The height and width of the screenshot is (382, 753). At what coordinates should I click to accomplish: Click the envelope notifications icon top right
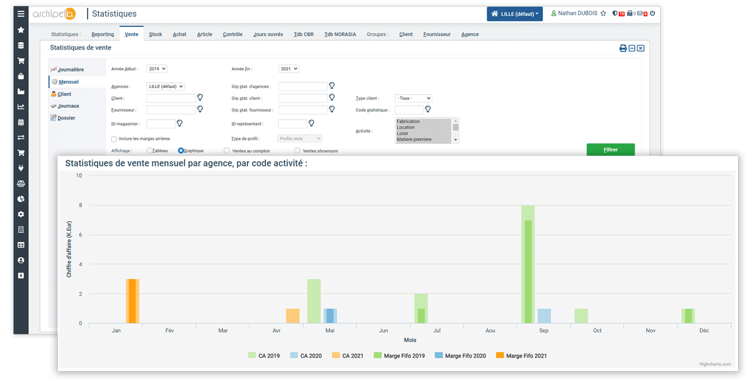(x=640, y=13)
